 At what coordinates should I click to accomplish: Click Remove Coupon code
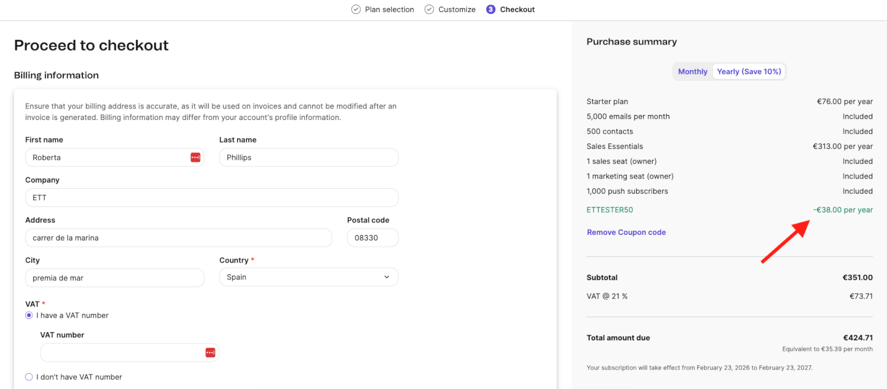(626, 232)
